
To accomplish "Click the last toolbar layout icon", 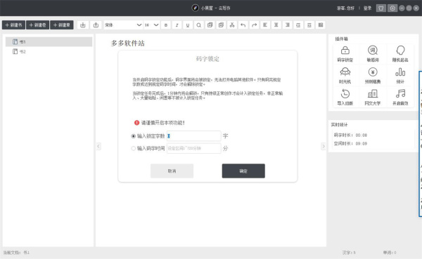I will click(321, 25).
